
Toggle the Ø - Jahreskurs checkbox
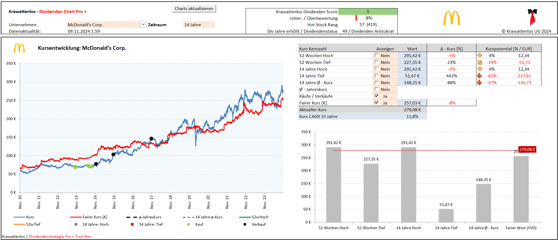377,89
